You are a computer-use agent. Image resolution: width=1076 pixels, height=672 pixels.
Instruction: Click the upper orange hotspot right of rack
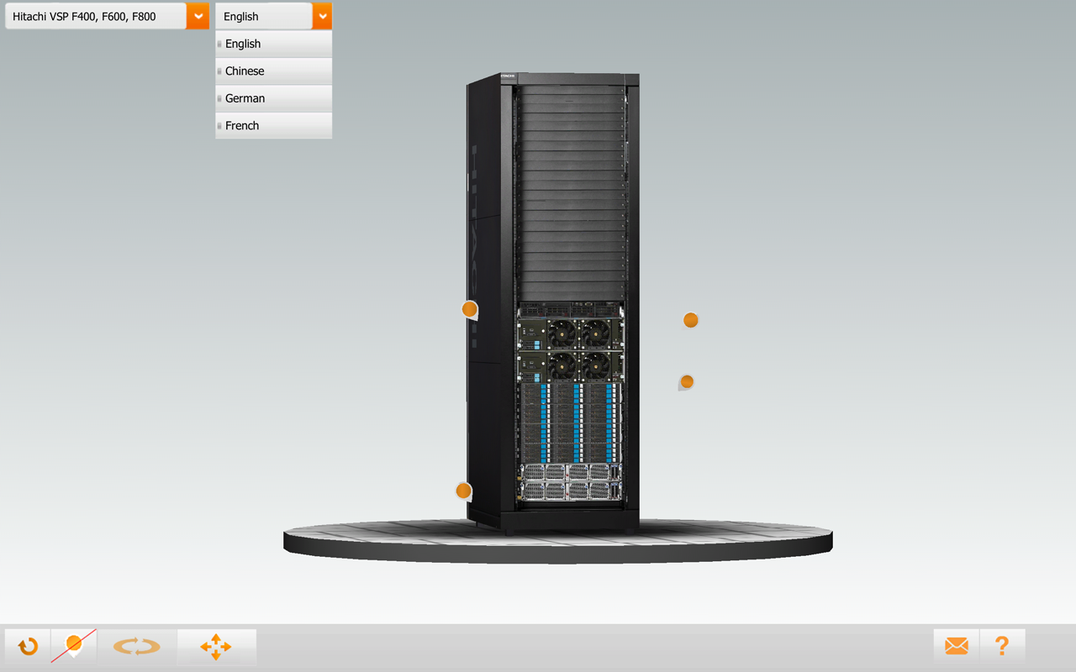coord(690,320)
